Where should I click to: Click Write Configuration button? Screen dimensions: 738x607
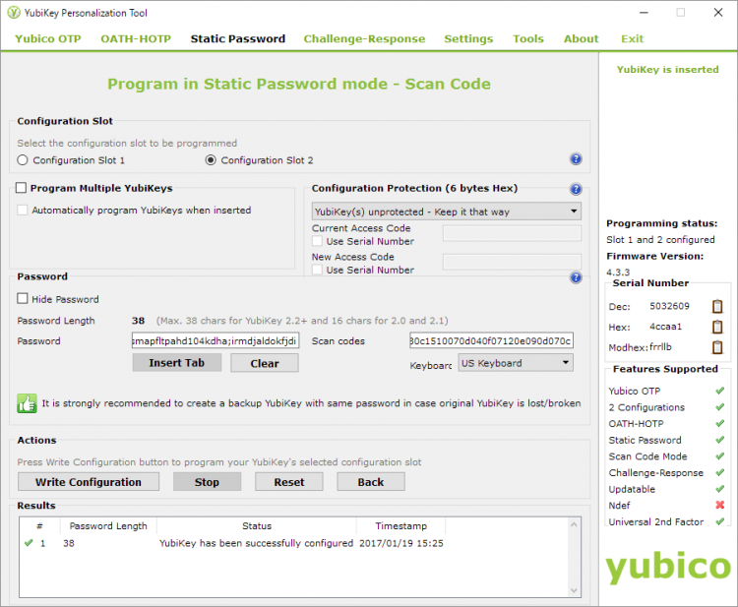89,482
